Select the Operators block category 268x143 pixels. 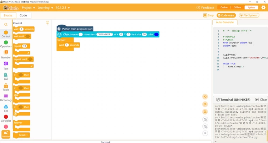6,44
